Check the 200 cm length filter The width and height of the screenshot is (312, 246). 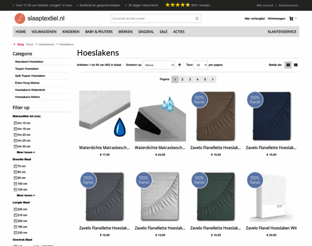15,221
